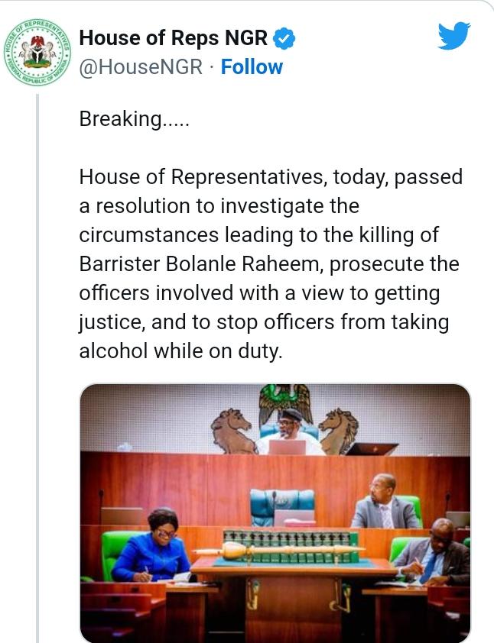Image resolution: width=494 pixels, height=643 pixels.
Task: Click the green chair behind the mace
Action: (281, 506)
